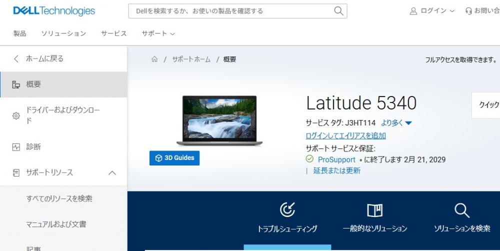This screenshot has height=251, width=500.
Task: Click the Latitude 5340 laptop image
Action: point(219,120)
